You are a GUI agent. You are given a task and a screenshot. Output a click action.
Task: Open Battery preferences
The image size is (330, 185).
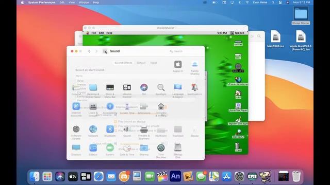(110, 150)
